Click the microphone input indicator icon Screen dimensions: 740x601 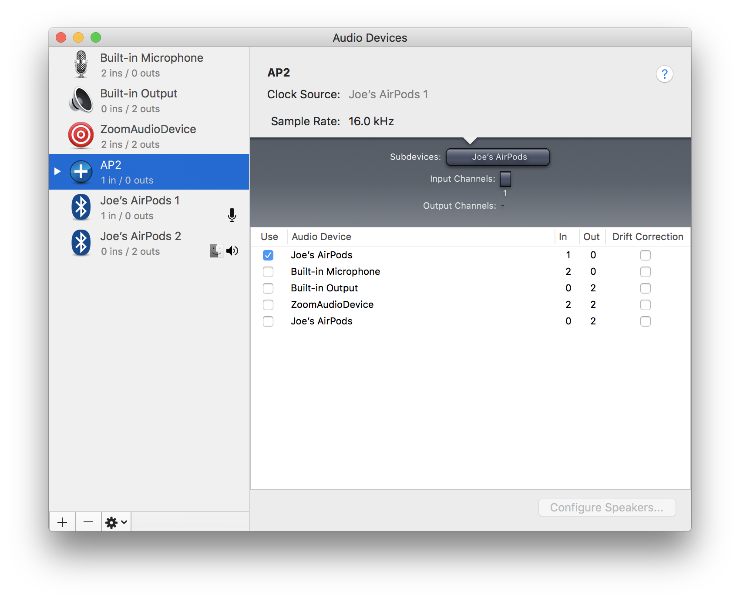(232, 215)
